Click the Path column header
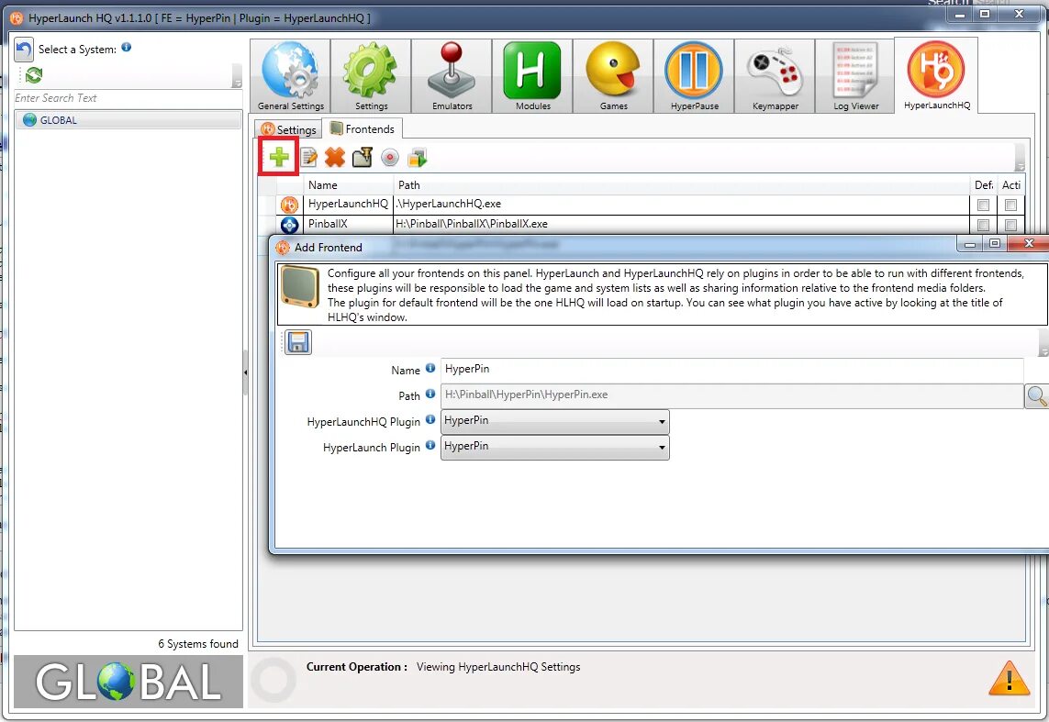1049x722 pixels. (x=681, y=185)
